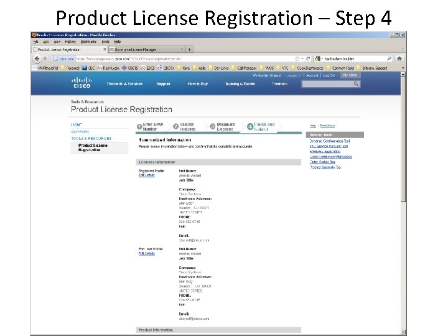
Task: Open the Common Tools bookmark folder
Action: point(340,68)
